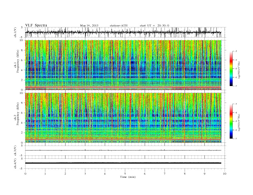Click time axis tick label "7"

pos(165,174)
